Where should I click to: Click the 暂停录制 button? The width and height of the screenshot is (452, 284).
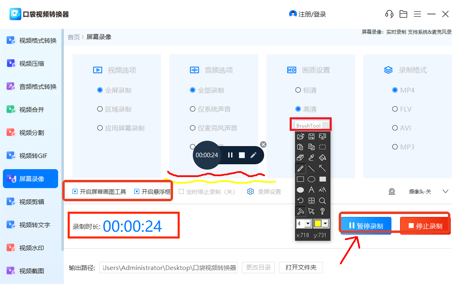pyautogui.click(x=366, y=226)
